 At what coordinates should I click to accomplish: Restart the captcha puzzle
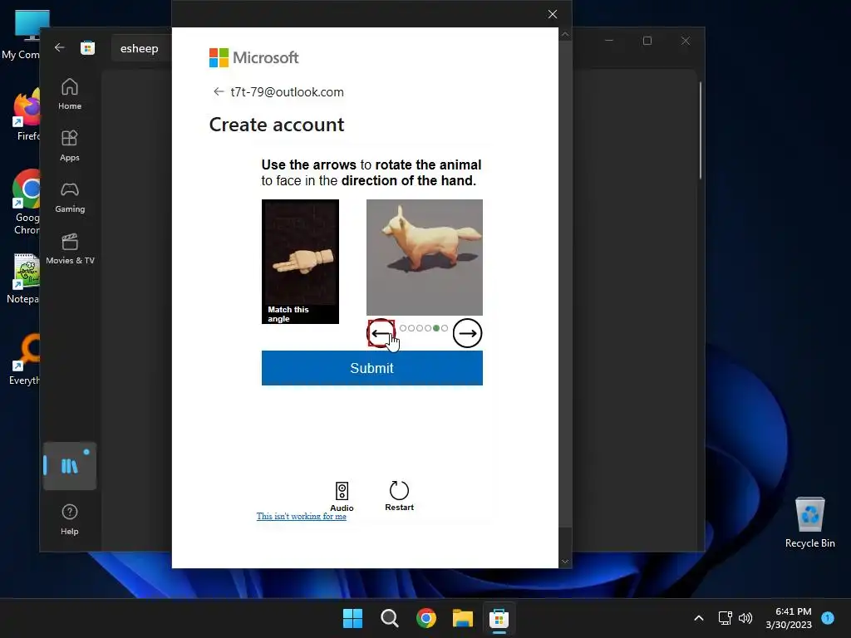point(399,496)
